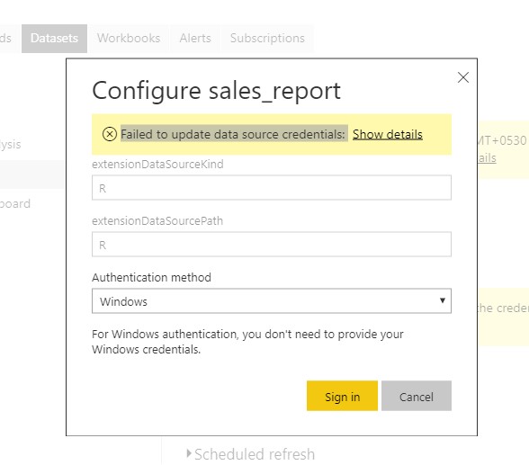Switch to the Alerts tab

point(195,39)
